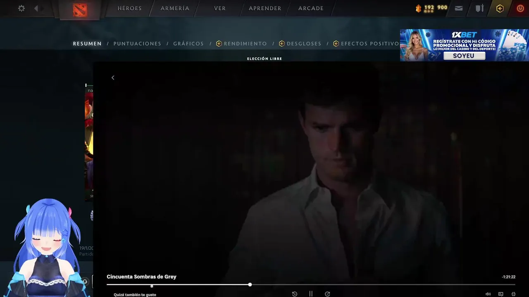Switch to the Efectos Positivos tab
Image resolution: width=529 pixels, height=297 pixels.
(x=367, y=44)
